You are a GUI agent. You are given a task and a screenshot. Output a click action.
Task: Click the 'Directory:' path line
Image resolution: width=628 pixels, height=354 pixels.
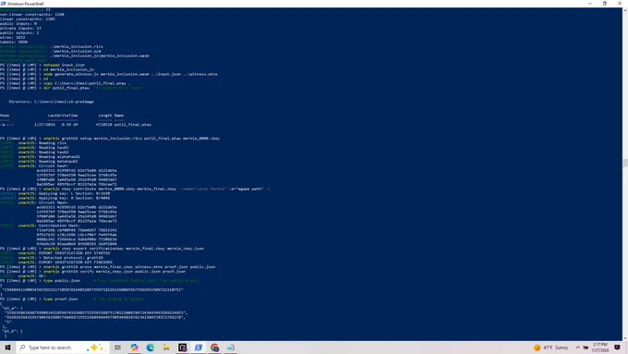click(x=52, y=102)
